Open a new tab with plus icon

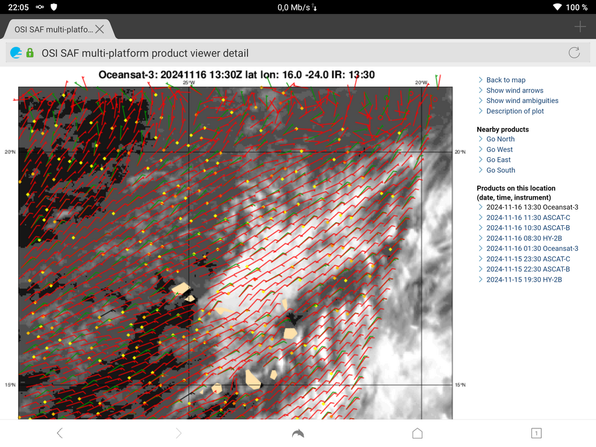(580, 27)
